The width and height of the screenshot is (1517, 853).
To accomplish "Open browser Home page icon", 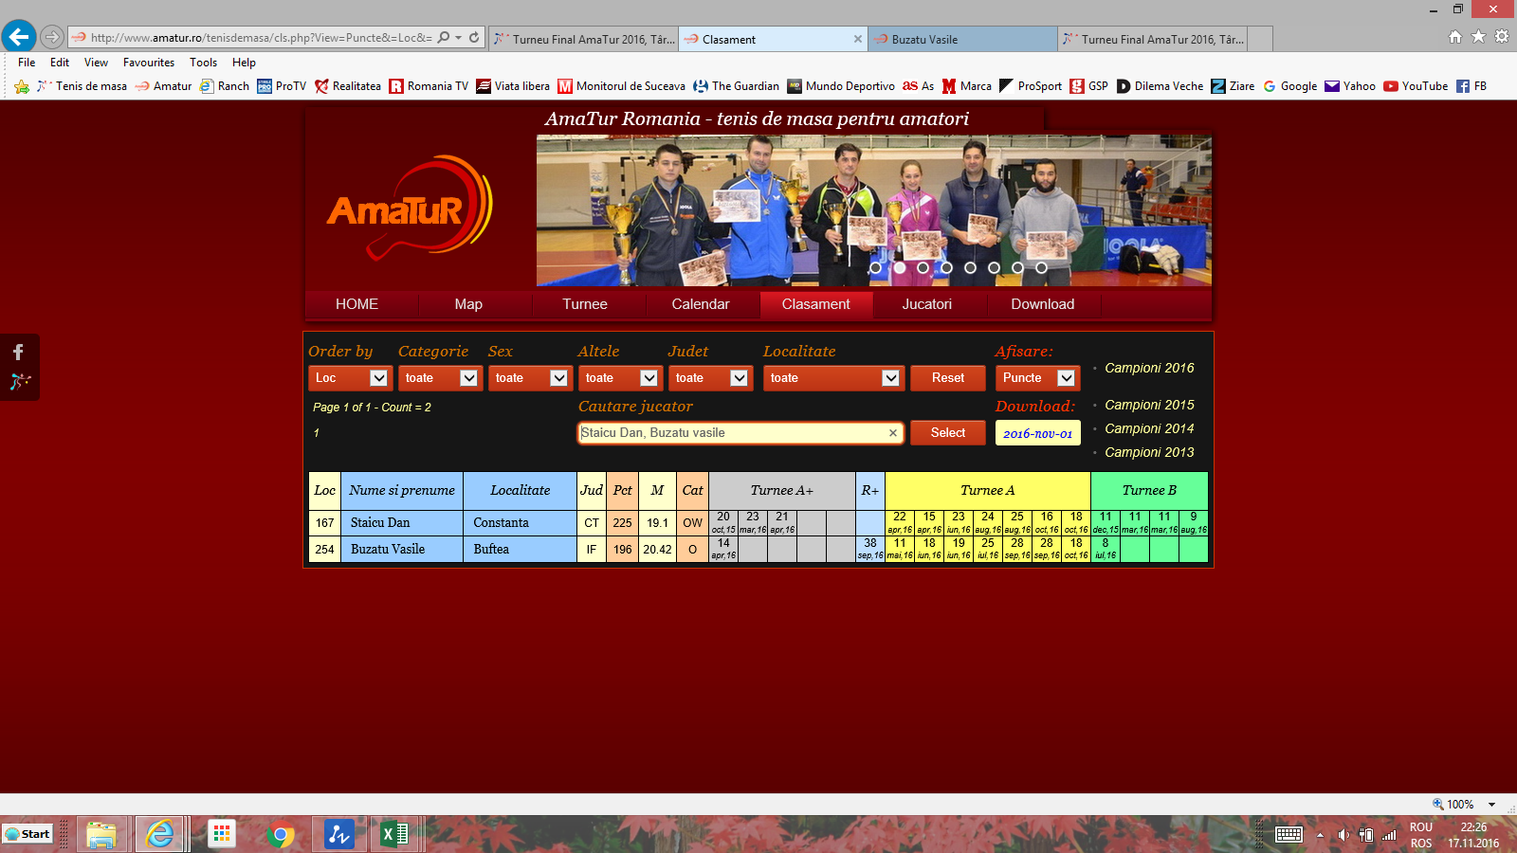I will coord(1455,37).
